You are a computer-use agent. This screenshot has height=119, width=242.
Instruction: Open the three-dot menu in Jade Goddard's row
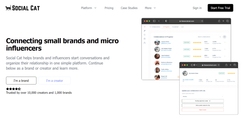(x=225, y=56)
